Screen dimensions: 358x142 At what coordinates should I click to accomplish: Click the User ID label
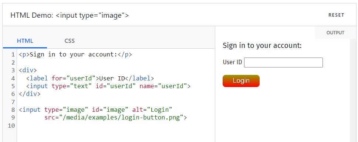(232, 62)
